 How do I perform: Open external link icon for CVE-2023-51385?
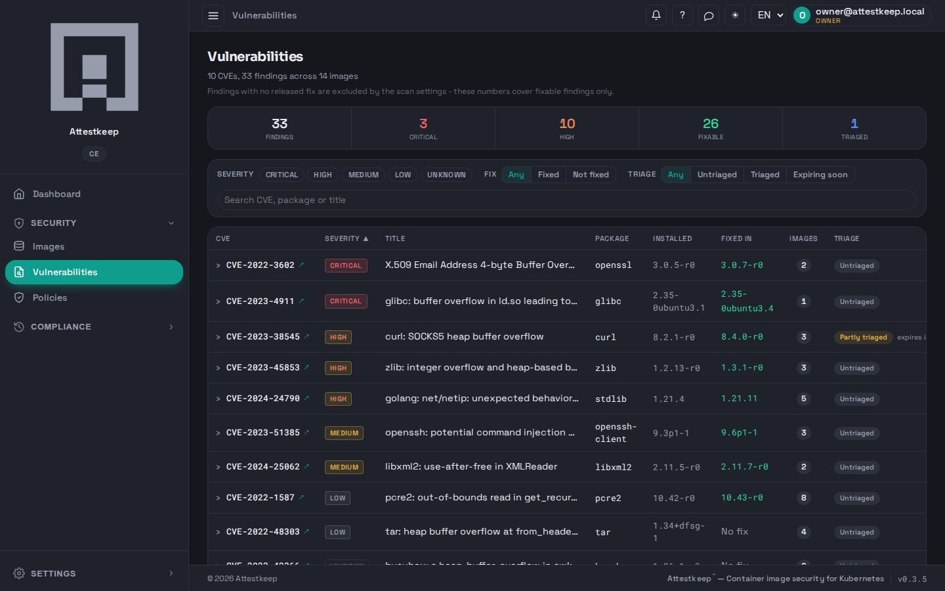(x=306, y=432)
